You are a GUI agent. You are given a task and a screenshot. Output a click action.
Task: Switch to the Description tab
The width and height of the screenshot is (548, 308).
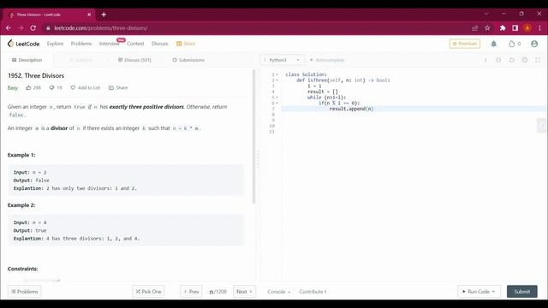[27, 60]
